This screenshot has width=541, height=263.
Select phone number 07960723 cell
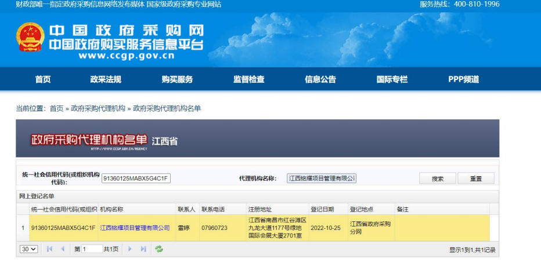[x=223, y=228]
